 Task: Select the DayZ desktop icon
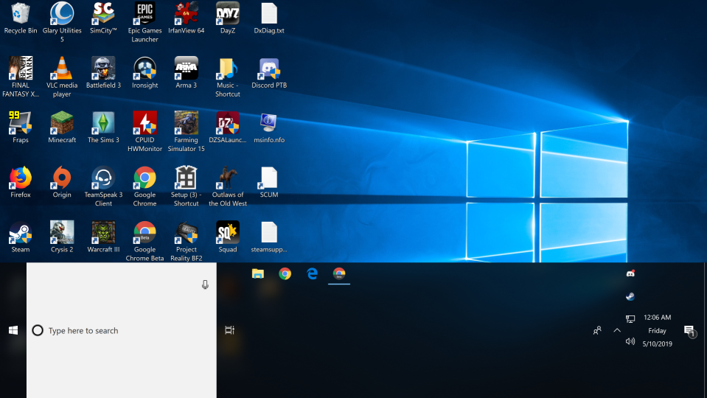point(228,18)
